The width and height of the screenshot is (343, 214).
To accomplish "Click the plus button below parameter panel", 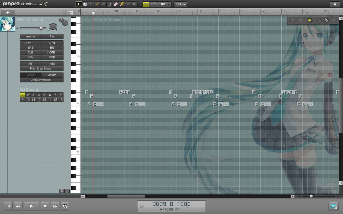I will click(x=62, y=191).
